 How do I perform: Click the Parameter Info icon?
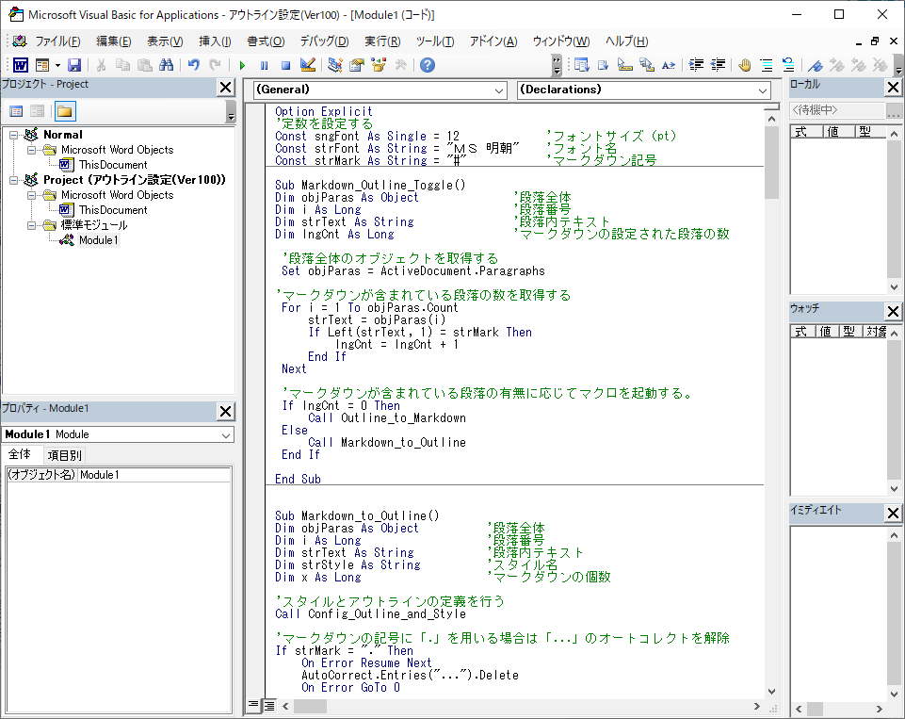[x=647, y=65]
